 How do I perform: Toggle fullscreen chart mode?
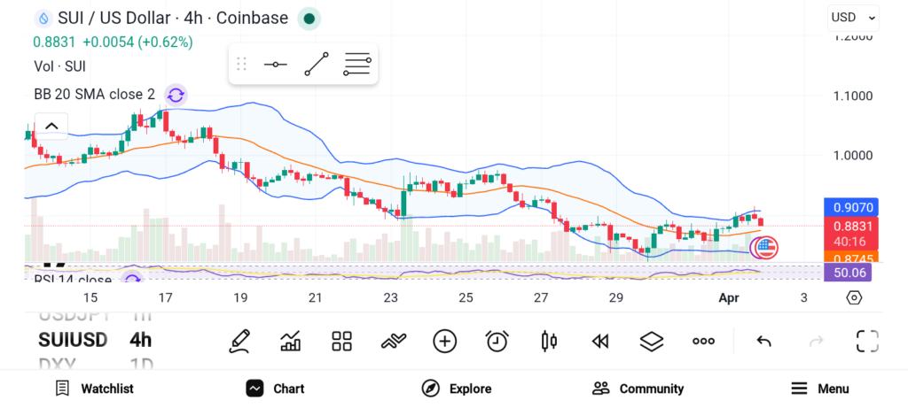(x=867, y=341)
